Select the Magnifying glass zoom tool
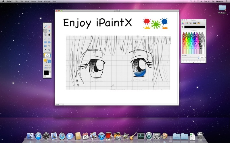 (49, 49)
